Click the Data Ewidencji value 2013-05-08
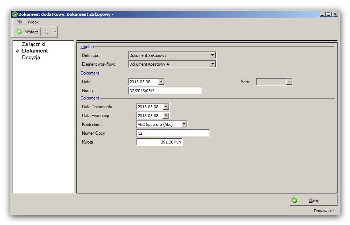 (148, 116)
